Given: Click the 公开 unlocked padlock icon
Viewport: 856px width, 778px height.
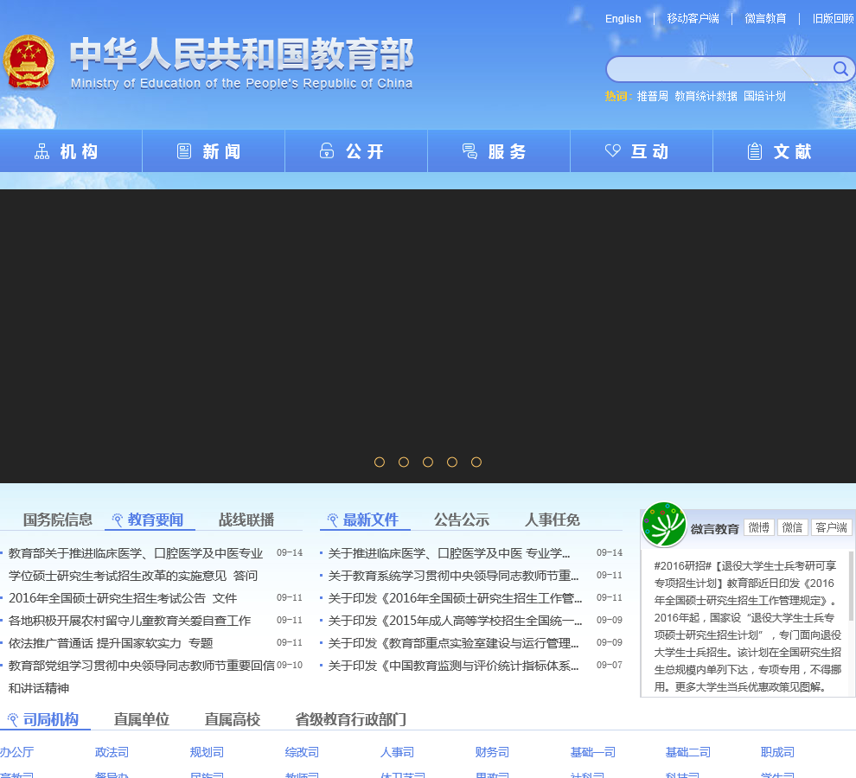Looking at the screenshot, I should pos(327,152).
